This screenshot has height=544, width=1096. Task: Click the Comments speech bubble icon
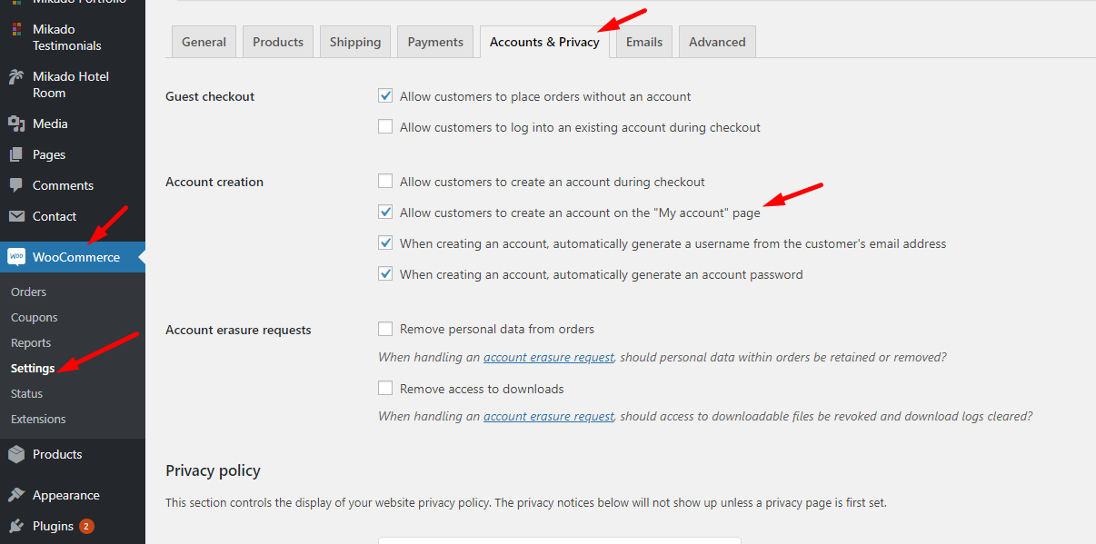15,185
